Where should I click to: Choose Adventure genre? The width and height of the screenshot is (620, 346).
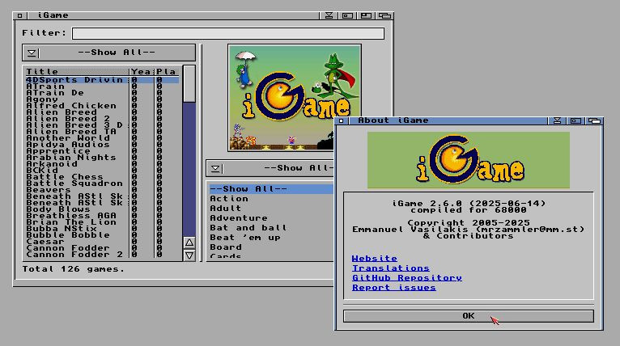click(x=271, y=218)
